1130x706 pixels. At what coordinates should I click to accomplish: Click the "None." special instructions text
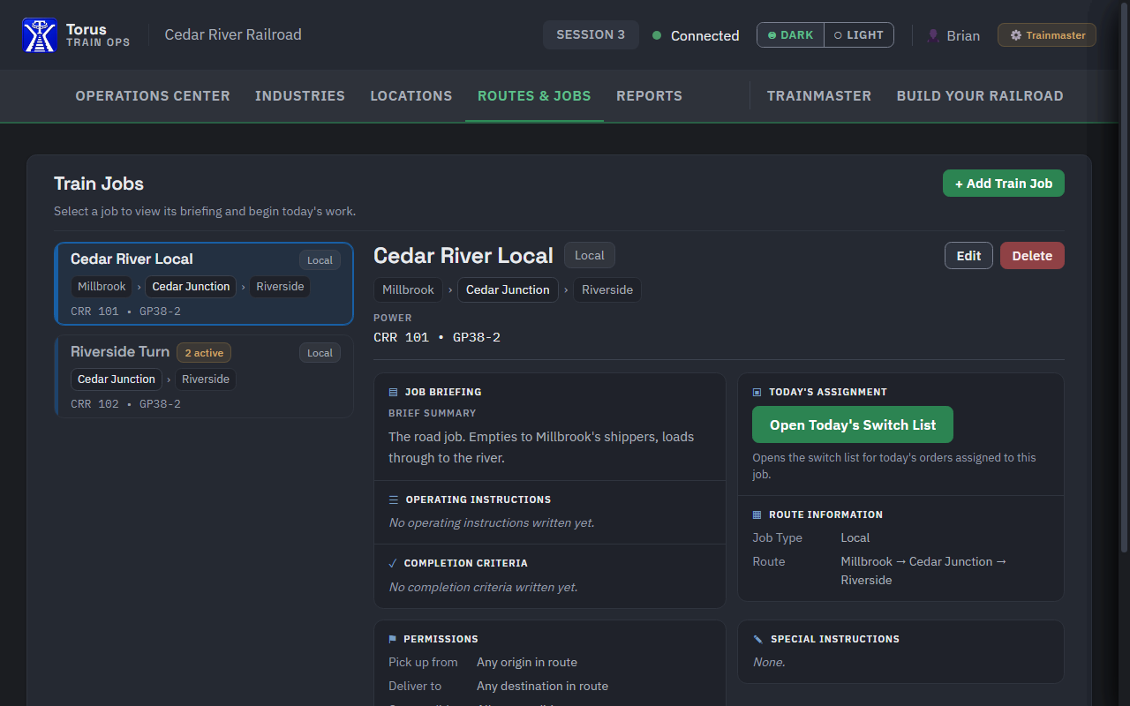pyautogui.click(x=769, y=662)
